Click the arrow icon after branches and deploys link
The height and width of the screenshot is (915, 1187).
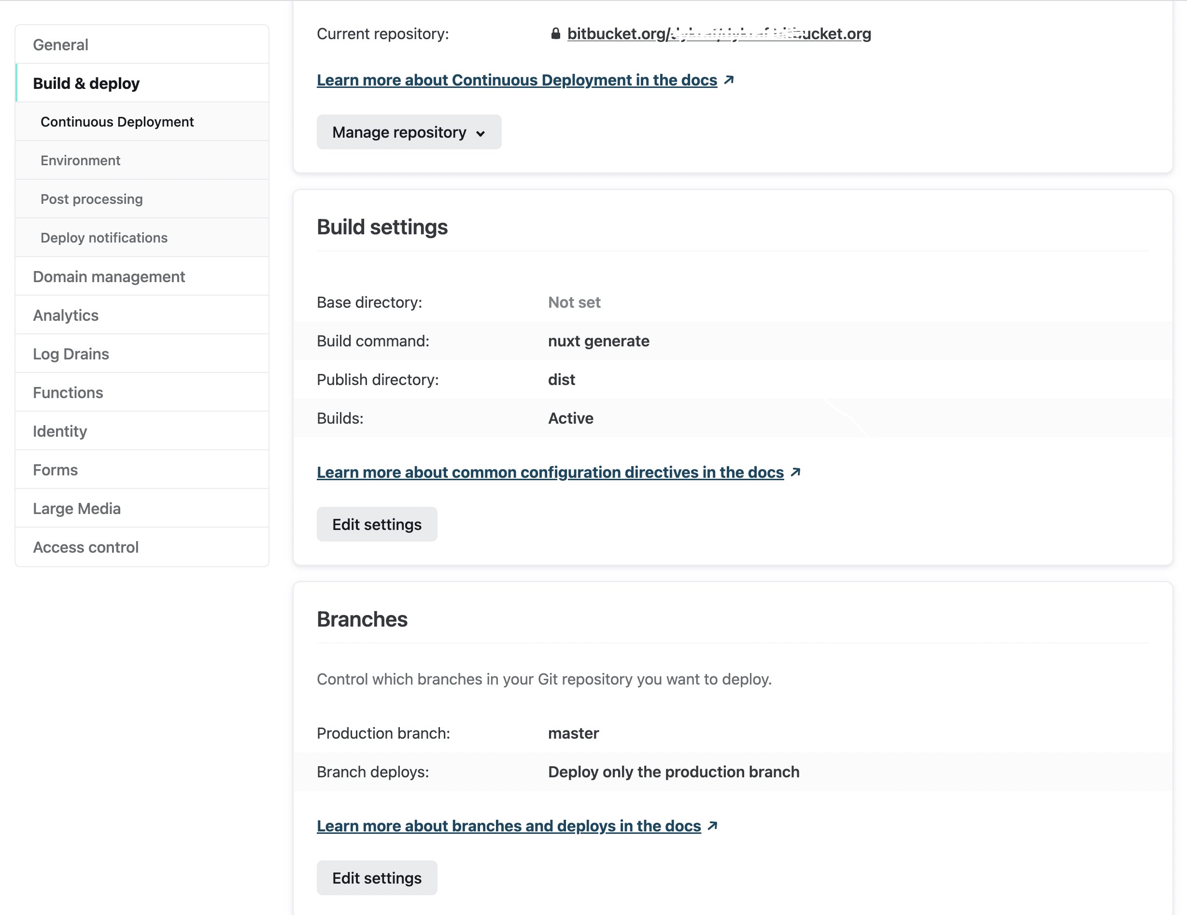point(712,825)
